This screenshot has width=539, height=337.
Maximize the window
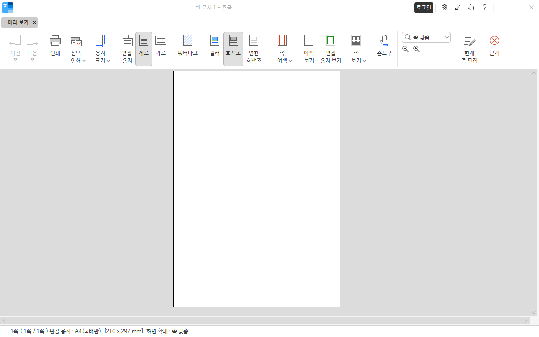tap(517, 7)
